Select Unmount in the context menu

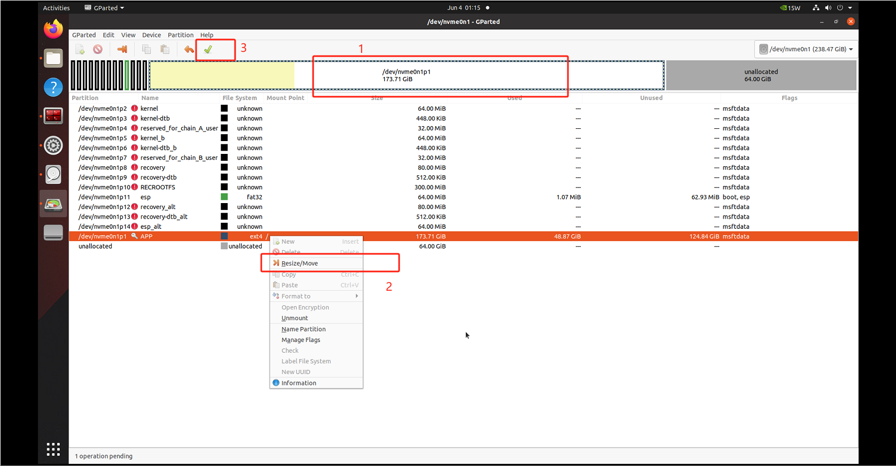pos(316,318)
